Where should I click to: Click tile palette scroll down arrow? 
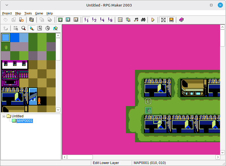coord(58,110)
